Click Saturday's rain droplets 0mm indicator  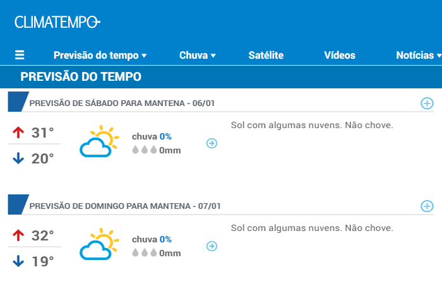coord(157,150)
